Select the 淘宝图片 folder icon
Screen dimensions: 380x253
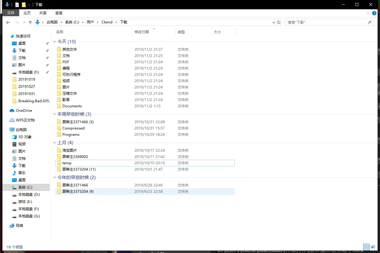pyautogui.click(x=59, y=150)
